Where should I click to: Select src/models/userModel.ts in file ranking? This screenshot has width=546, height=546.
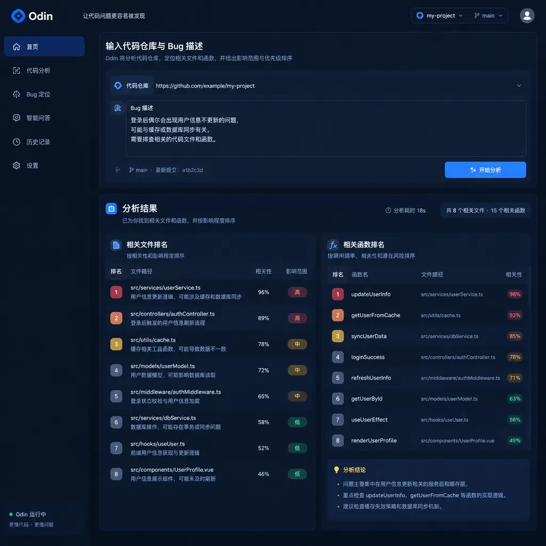pos(163,366)
